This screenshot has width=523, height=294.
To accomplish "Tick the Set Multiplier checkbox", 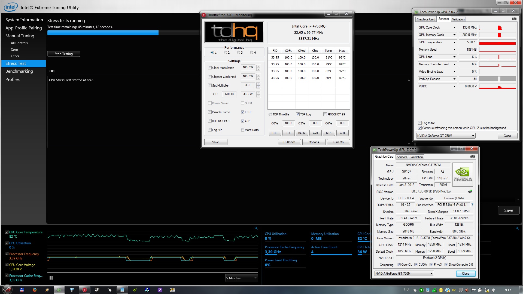I will pos(210,85).
